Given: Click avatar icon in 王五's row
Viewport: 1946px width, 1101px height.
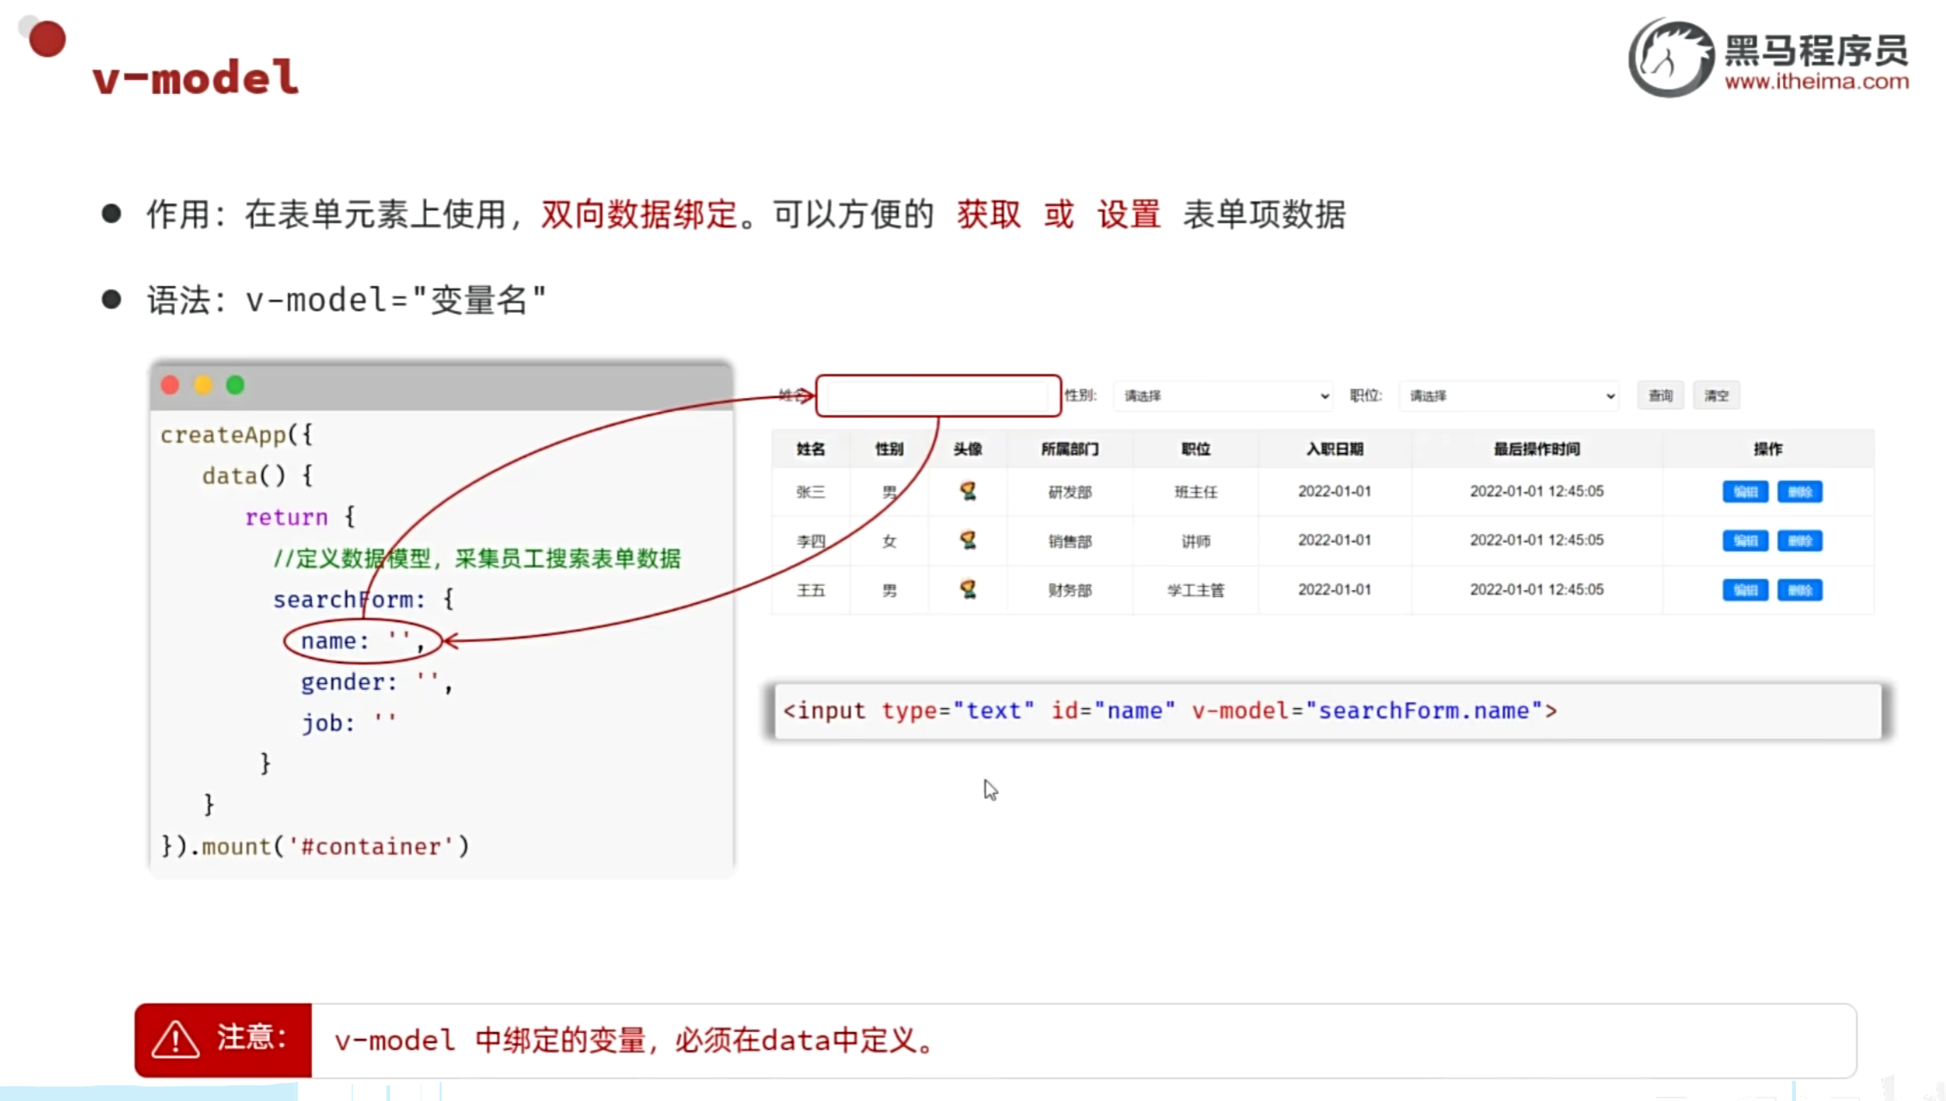Looking at the screenshot, I should 968,589.
